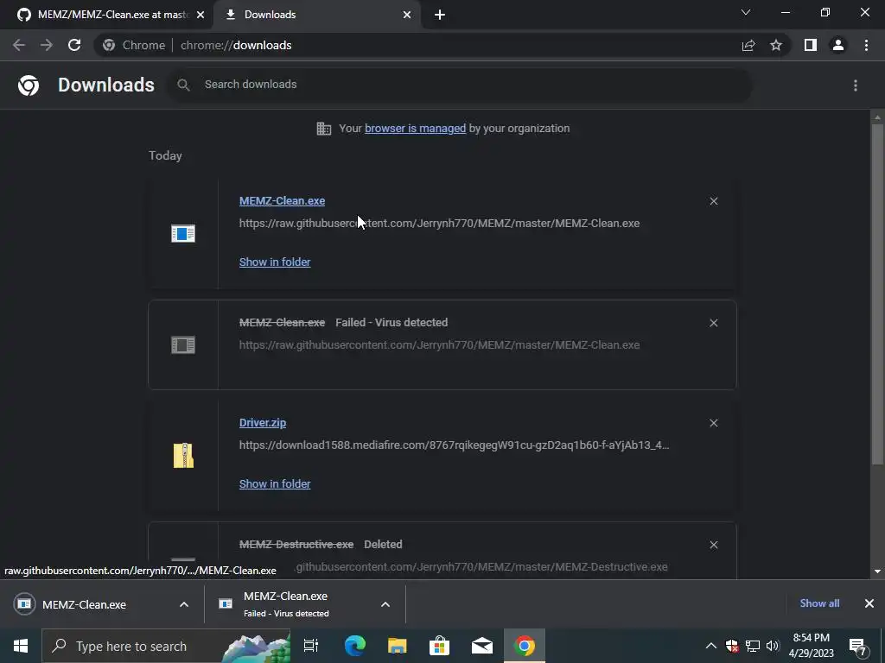
Task: Click the scrollbar down arrow
Action: 877,571
